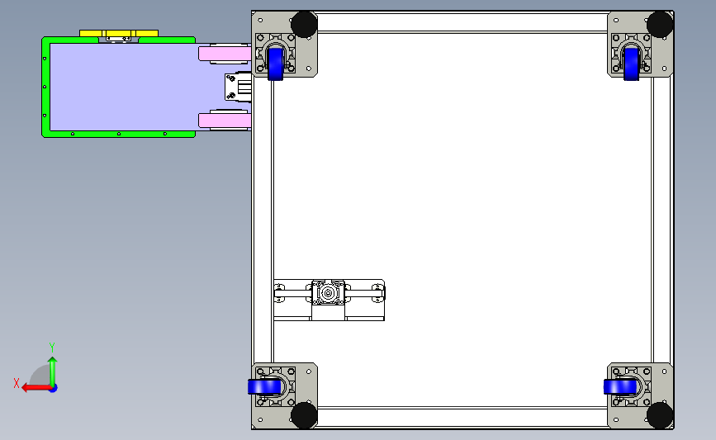Pick the bottom-right black leveling foot

click(x=660, y=415)
